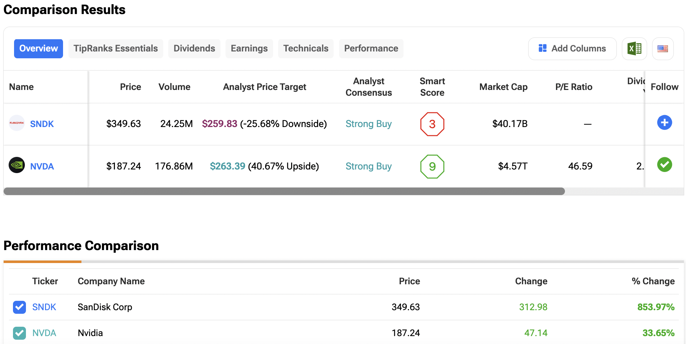Switch to the Dividends tab
This screenshot has height=344, width=686.
[x=194, y=49]
